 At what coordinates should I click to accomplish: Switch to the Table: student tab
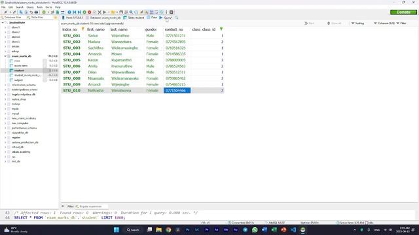pyautogui.click(x=134, y=18)
